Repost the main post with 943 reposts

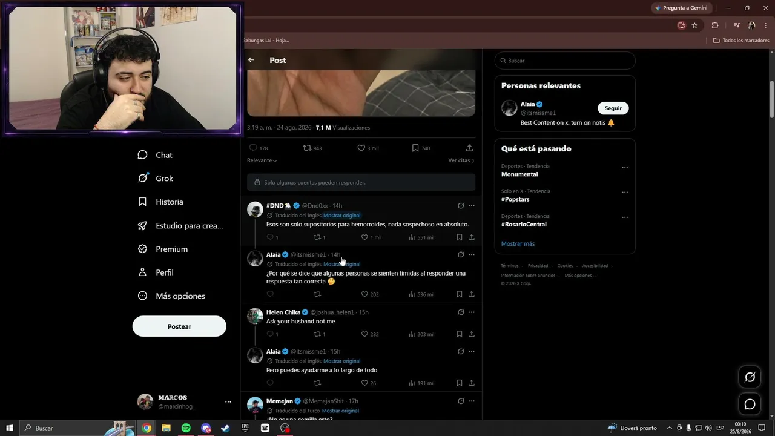[312, 148]
